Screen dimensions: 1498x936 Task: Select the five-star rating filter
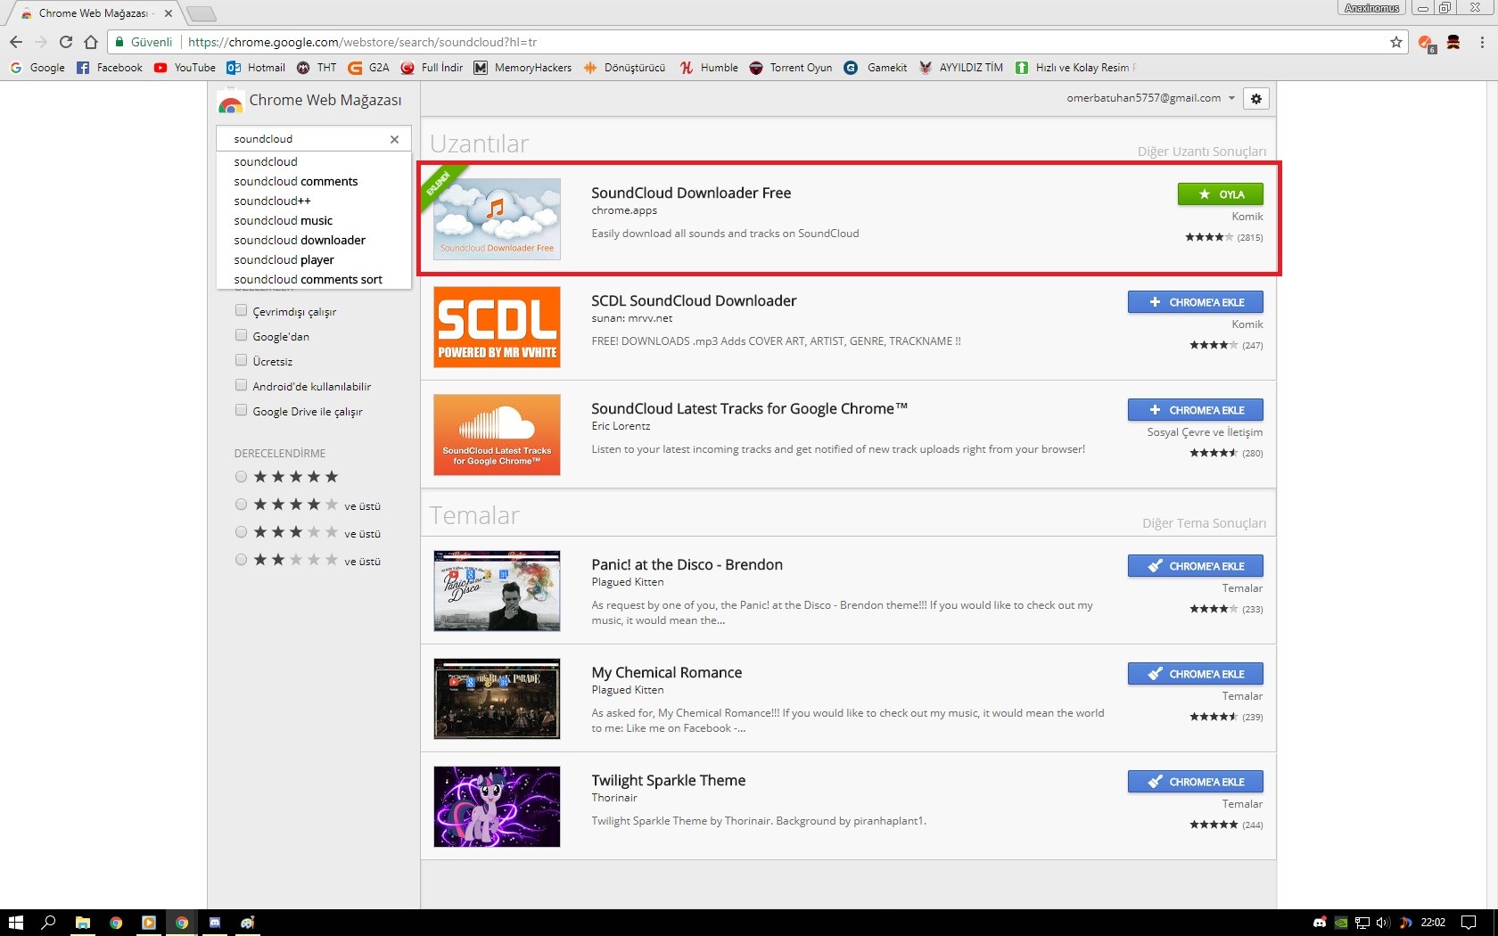241,477
